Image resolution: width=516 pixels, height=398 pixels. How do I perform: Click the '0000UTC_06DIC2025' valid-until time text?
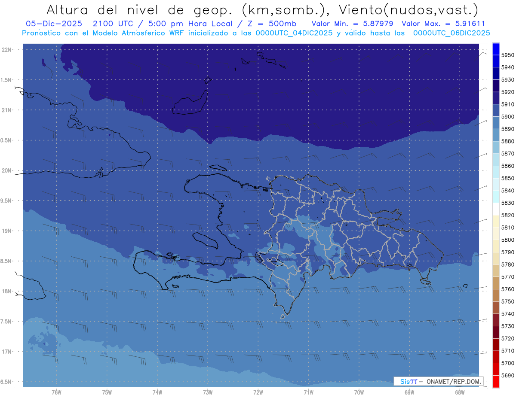pyautogui.click(x=451, y=33)
